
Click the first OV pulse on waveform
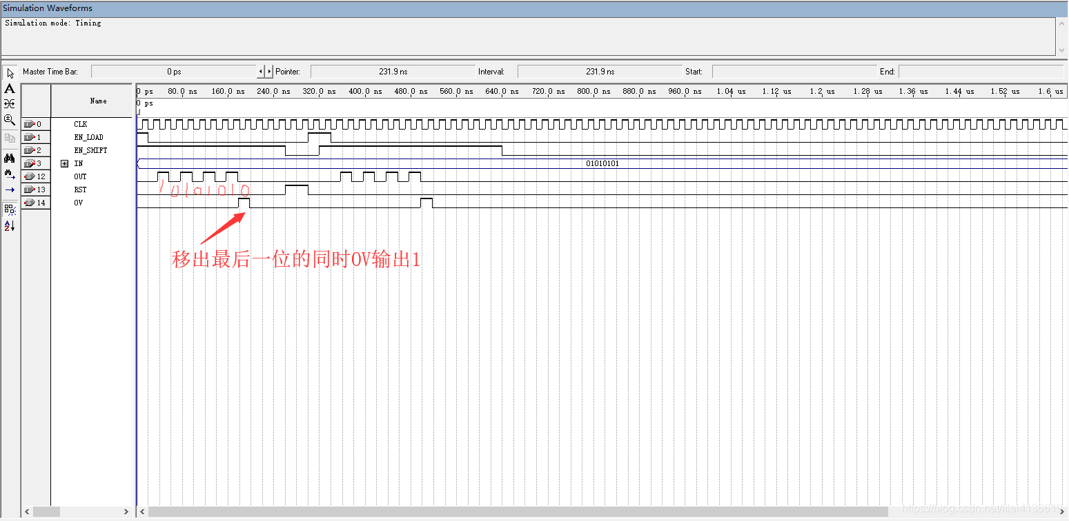point(244,203)
